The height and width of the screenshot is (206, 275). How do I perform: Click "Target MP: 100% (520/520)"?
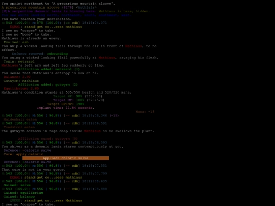tap(79, 100)
